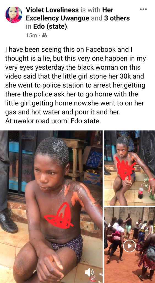
Task: Open the Violet Loveliness profile name link
Action: click(53, 10)
